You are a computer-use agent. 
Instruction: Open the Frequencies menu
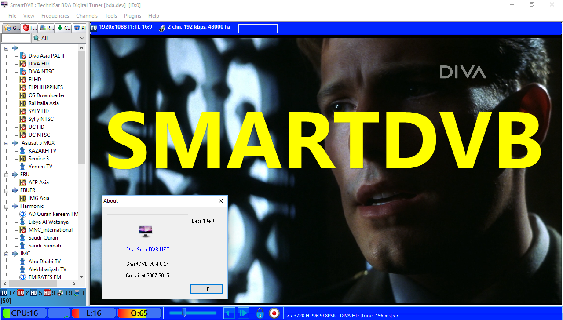click(55, 16)
